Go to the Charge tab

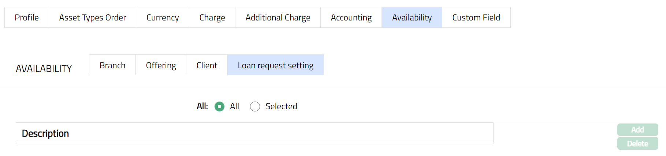click(x=212, y=18)
